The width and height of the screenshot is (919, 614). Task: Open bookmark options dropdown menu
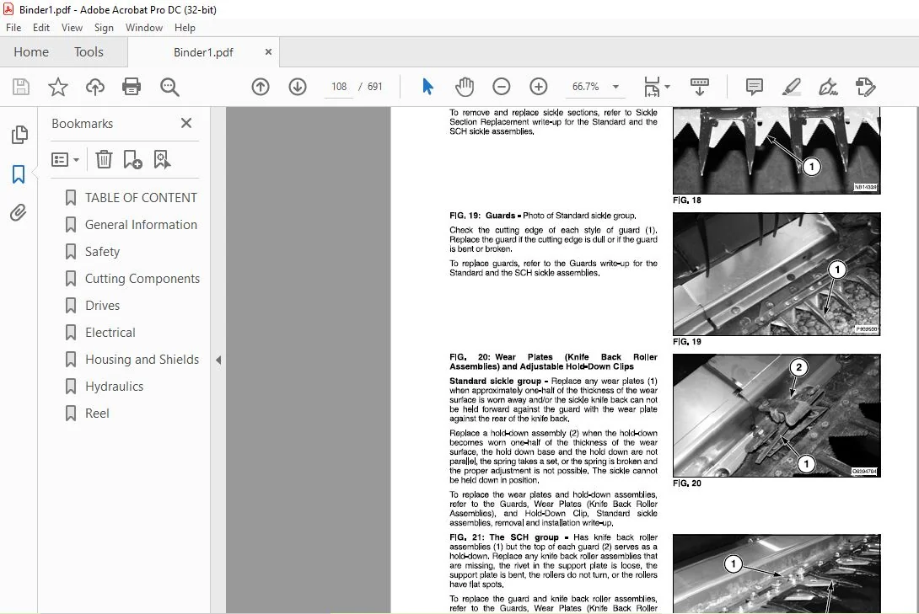coord(65,159)
